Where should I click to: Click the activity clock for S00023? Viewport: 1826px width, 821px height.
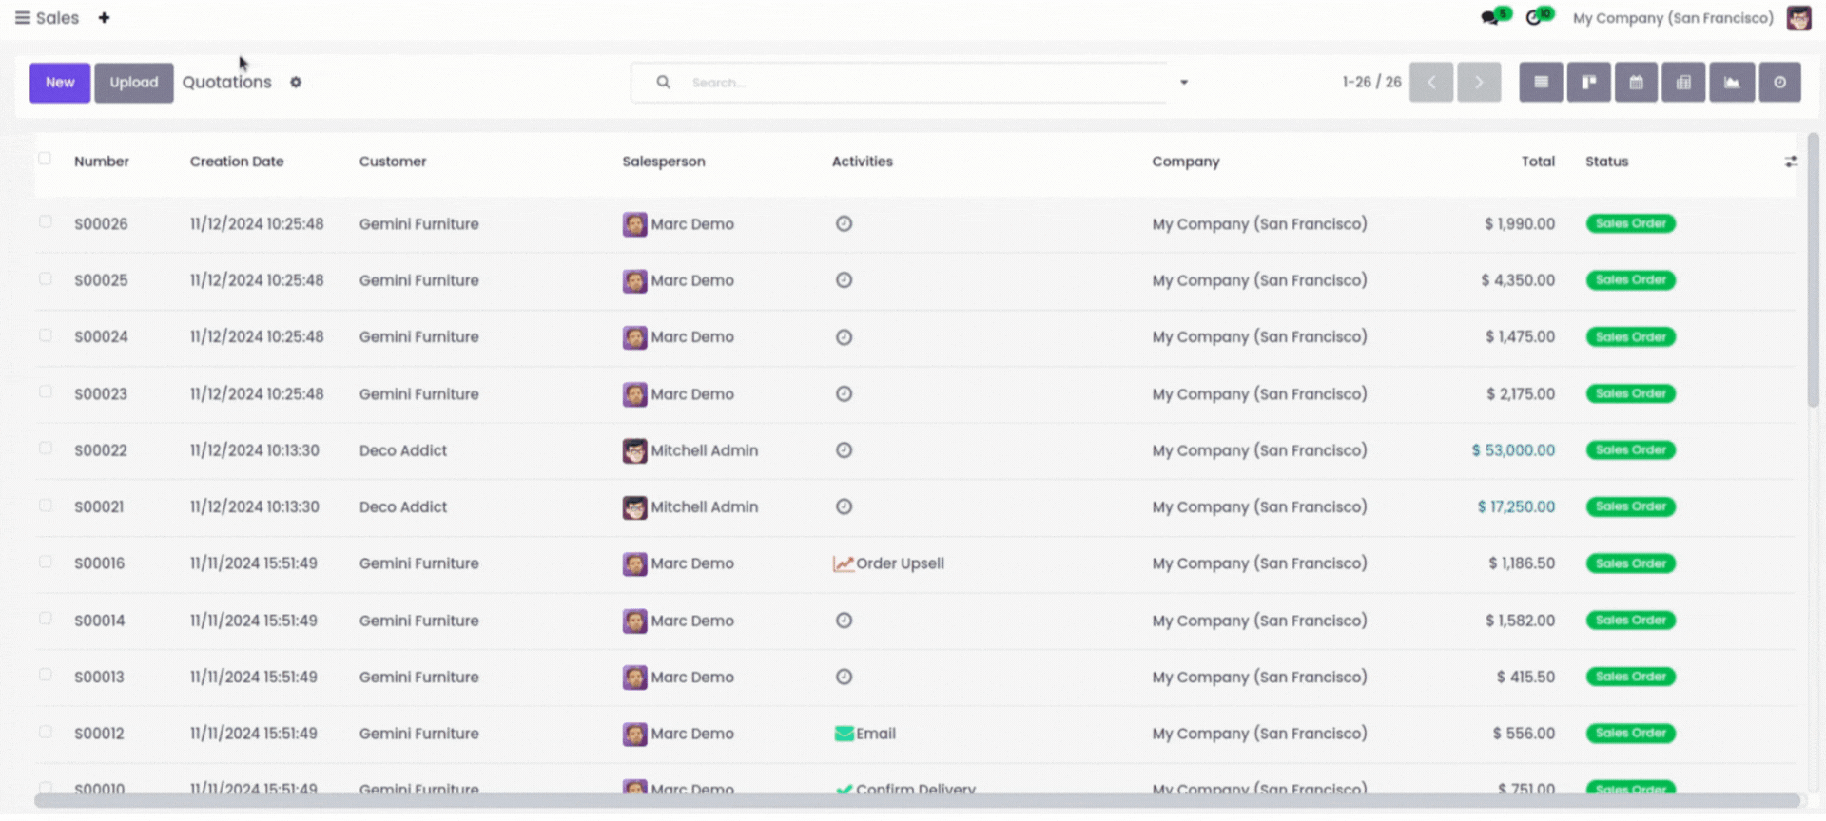(844, 394)
